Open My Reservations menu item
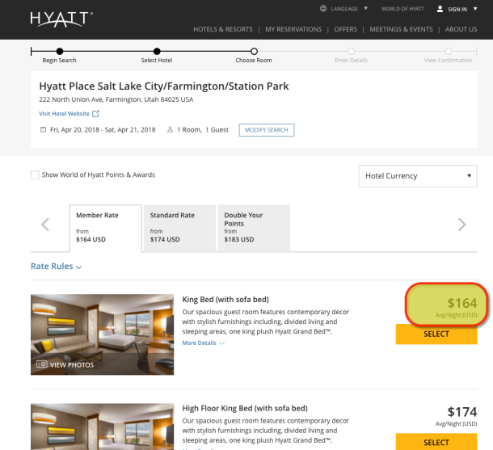Image resolution: width=493 pixels, height=450 pixels. (293, 29)
